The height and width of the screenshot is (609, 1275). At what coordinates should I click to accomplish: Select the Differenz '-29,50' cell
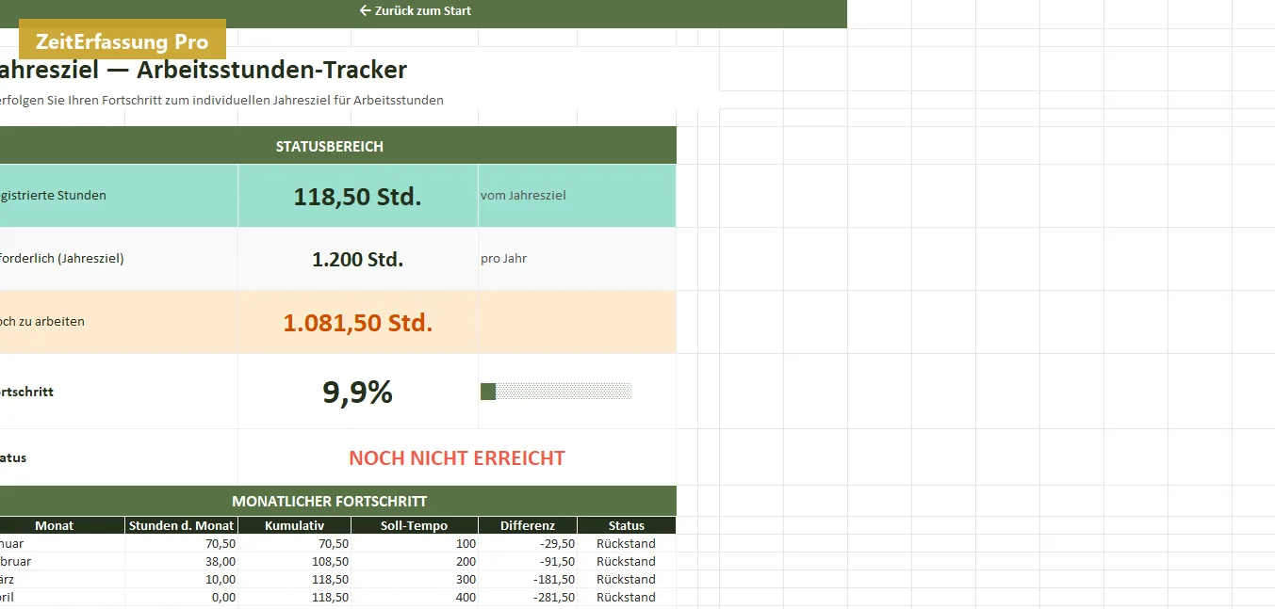528,543
